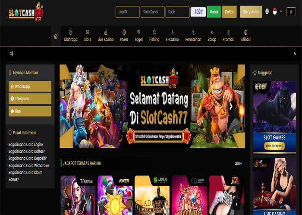Click MAIN SEKARANG on Slot Games promo

274,146
